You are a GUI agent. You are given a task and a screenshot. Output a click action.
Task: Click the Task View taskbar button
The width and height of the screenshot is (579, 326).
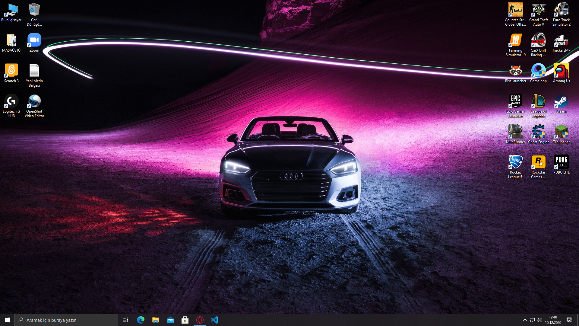point(125,320)
